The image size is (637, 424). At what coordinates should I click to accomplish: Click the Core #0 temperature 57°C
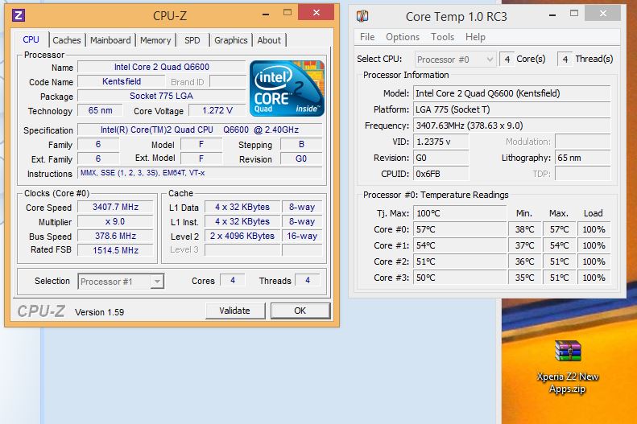tap(460, 229)
